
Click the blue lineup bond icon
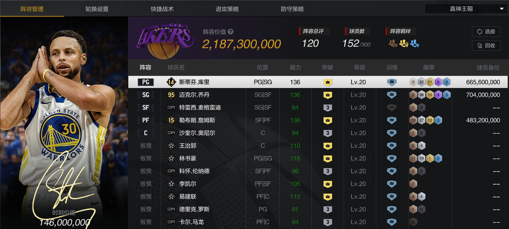pos(414,43)
